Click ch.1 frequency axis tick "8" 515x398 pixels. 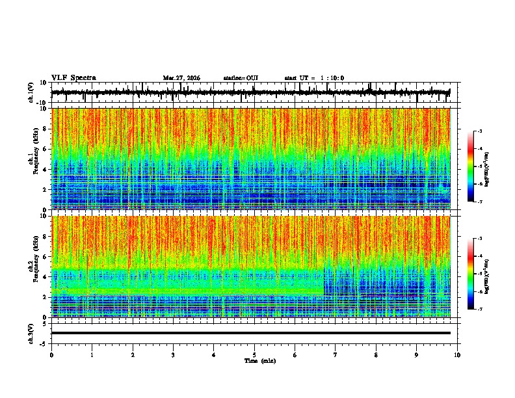click(x=46, y=129)
